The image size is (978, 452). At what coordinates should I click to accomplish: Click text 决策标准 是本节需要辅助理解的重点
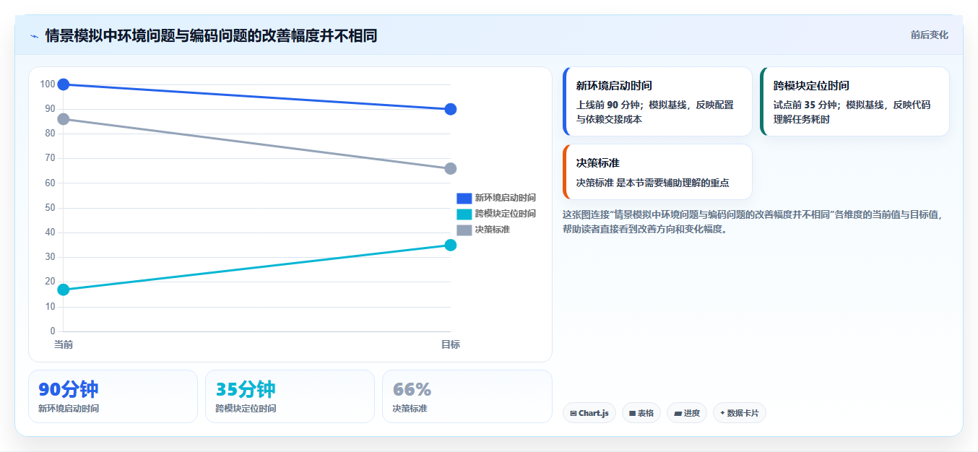pyautogui.click(x=653, y=183)
